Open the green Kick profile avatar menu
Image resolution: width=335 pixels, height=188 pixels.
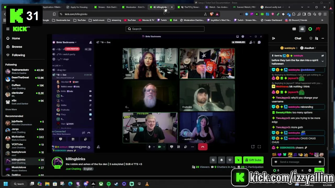coord(310,29)
